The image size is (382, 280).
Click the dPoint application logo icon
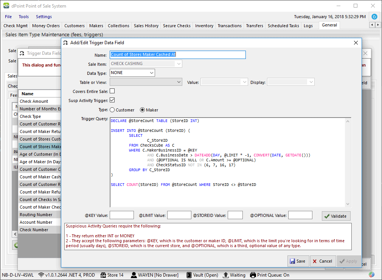(x=6, y=6)
